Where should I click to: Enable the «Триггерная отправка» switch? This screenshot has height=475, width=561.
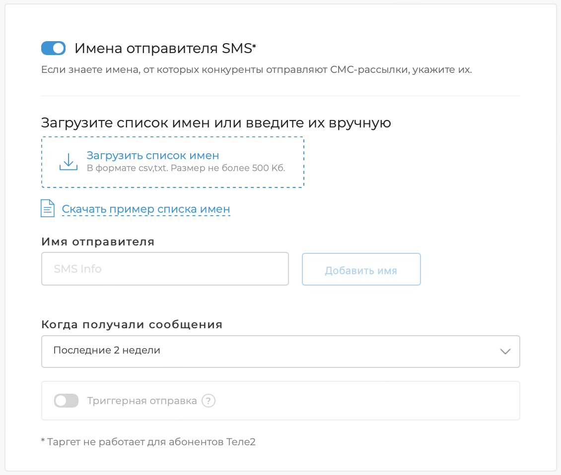(x=66, y=400)
